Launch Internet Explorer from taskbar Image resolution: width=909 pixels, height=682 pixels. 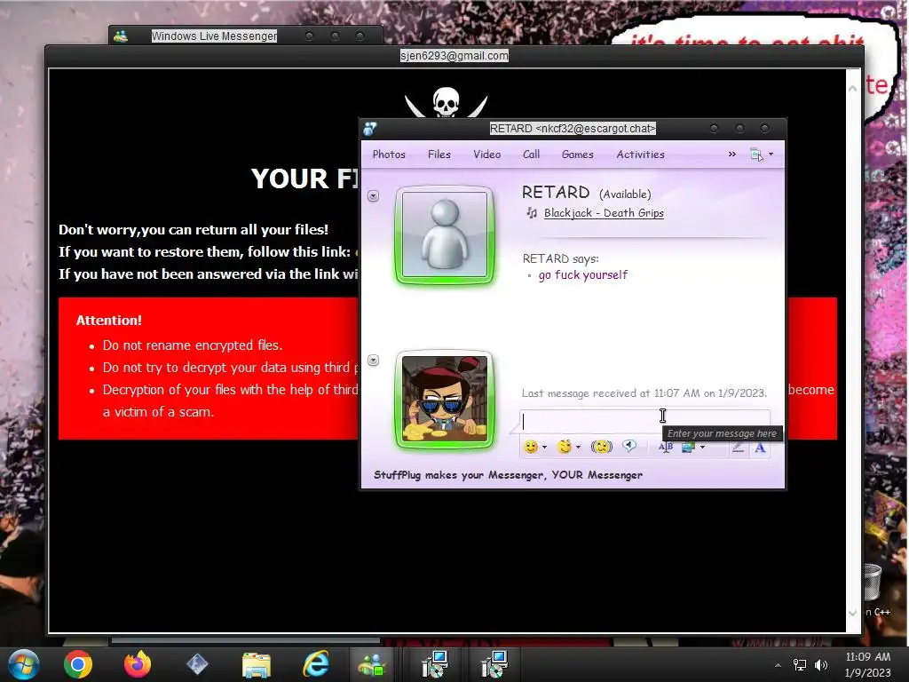point(316,664)
